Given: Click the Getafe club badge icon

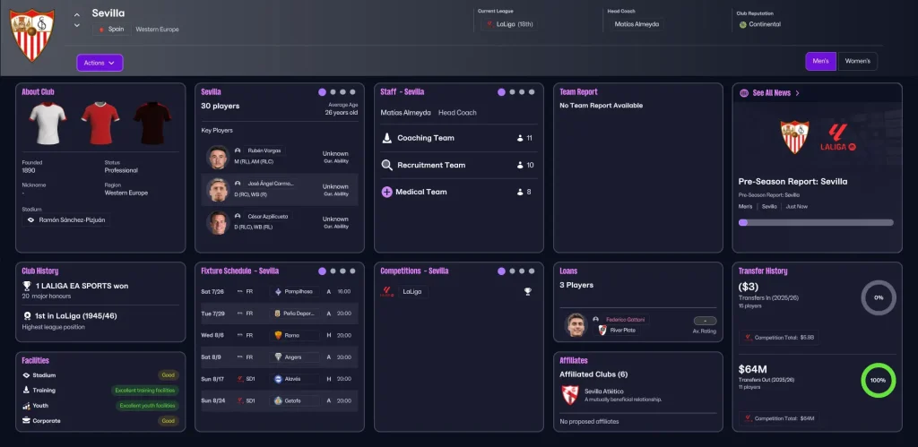Looking at the screenshot, I should tap(278, 400).
